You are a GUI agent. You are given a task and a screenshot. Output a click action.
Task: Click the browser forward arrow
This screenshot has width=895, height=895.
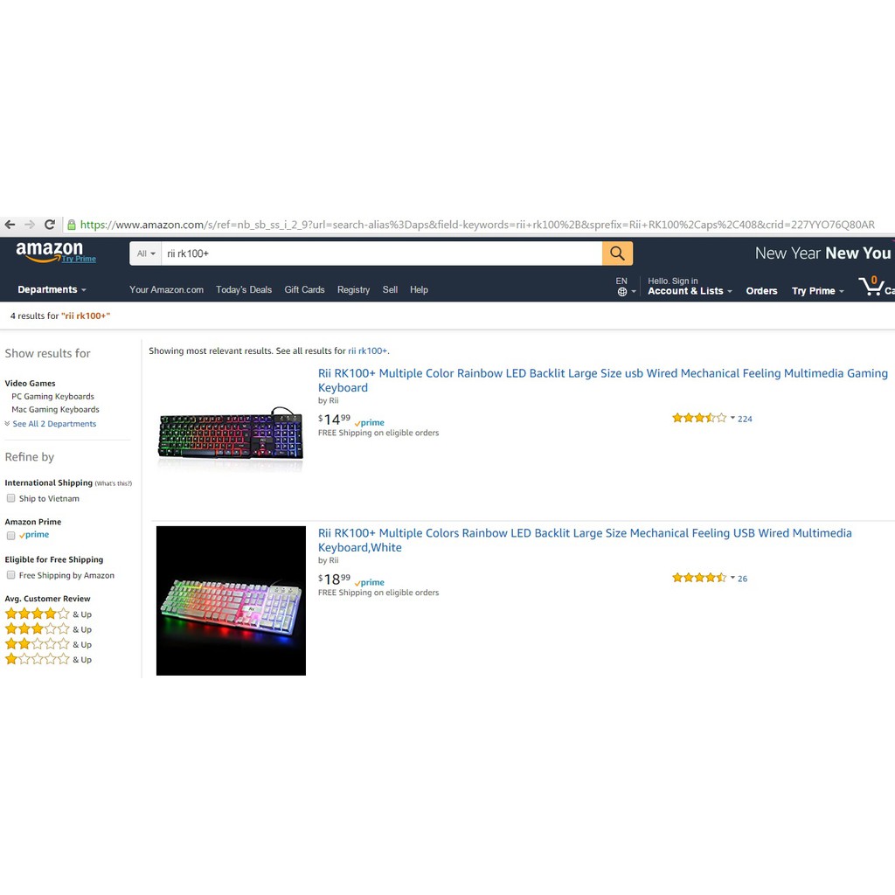coord(30,225)
